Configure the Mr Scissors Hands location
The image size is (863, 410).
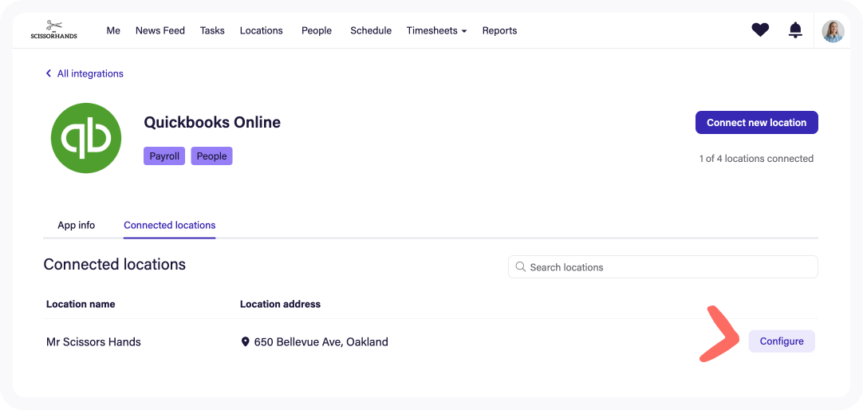782,341
